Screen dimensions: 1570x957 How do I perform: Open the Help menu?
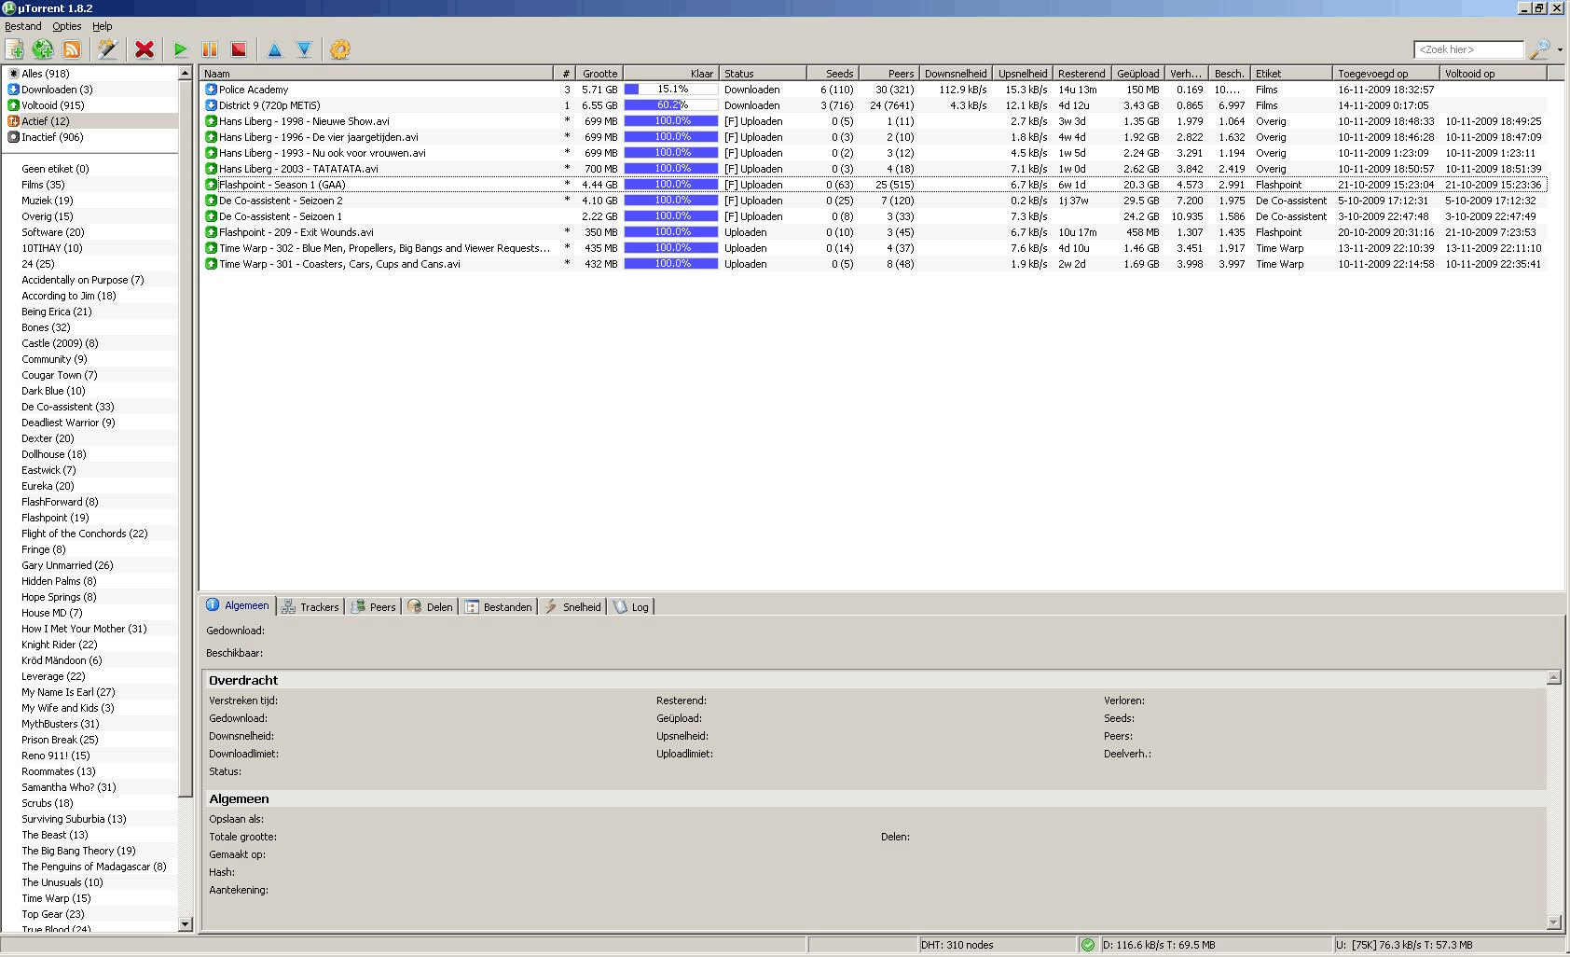(x=103, y=26)
